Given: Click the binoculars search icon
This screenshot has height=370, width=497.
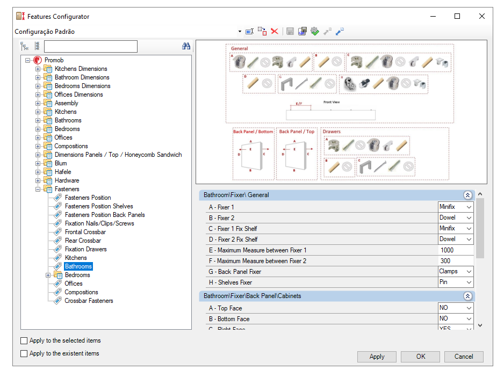Looking at the screenshot, I should 186,46.
